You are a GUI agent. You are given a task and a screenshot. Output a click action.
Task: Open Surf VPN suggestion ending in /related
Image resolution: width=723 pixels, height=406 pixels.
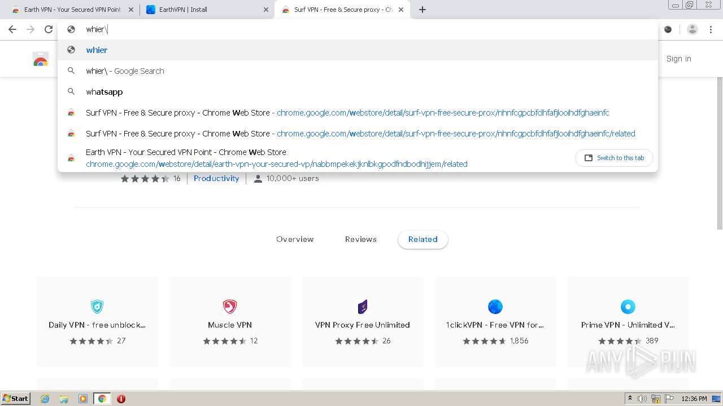click(x=358, y=133)
